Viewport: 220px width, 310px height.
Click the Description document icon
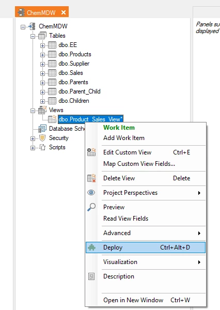pyautogui.click(x=91, y=276)
